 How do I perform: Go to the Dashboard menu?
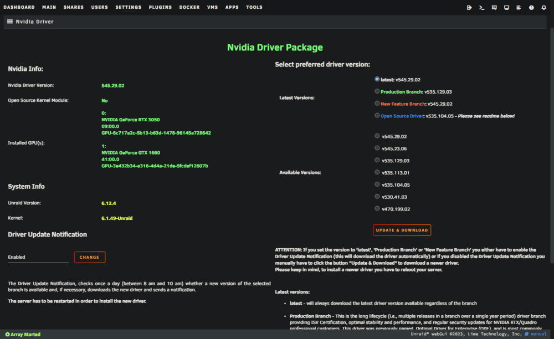pyautogui.click(x=19, y=7)
